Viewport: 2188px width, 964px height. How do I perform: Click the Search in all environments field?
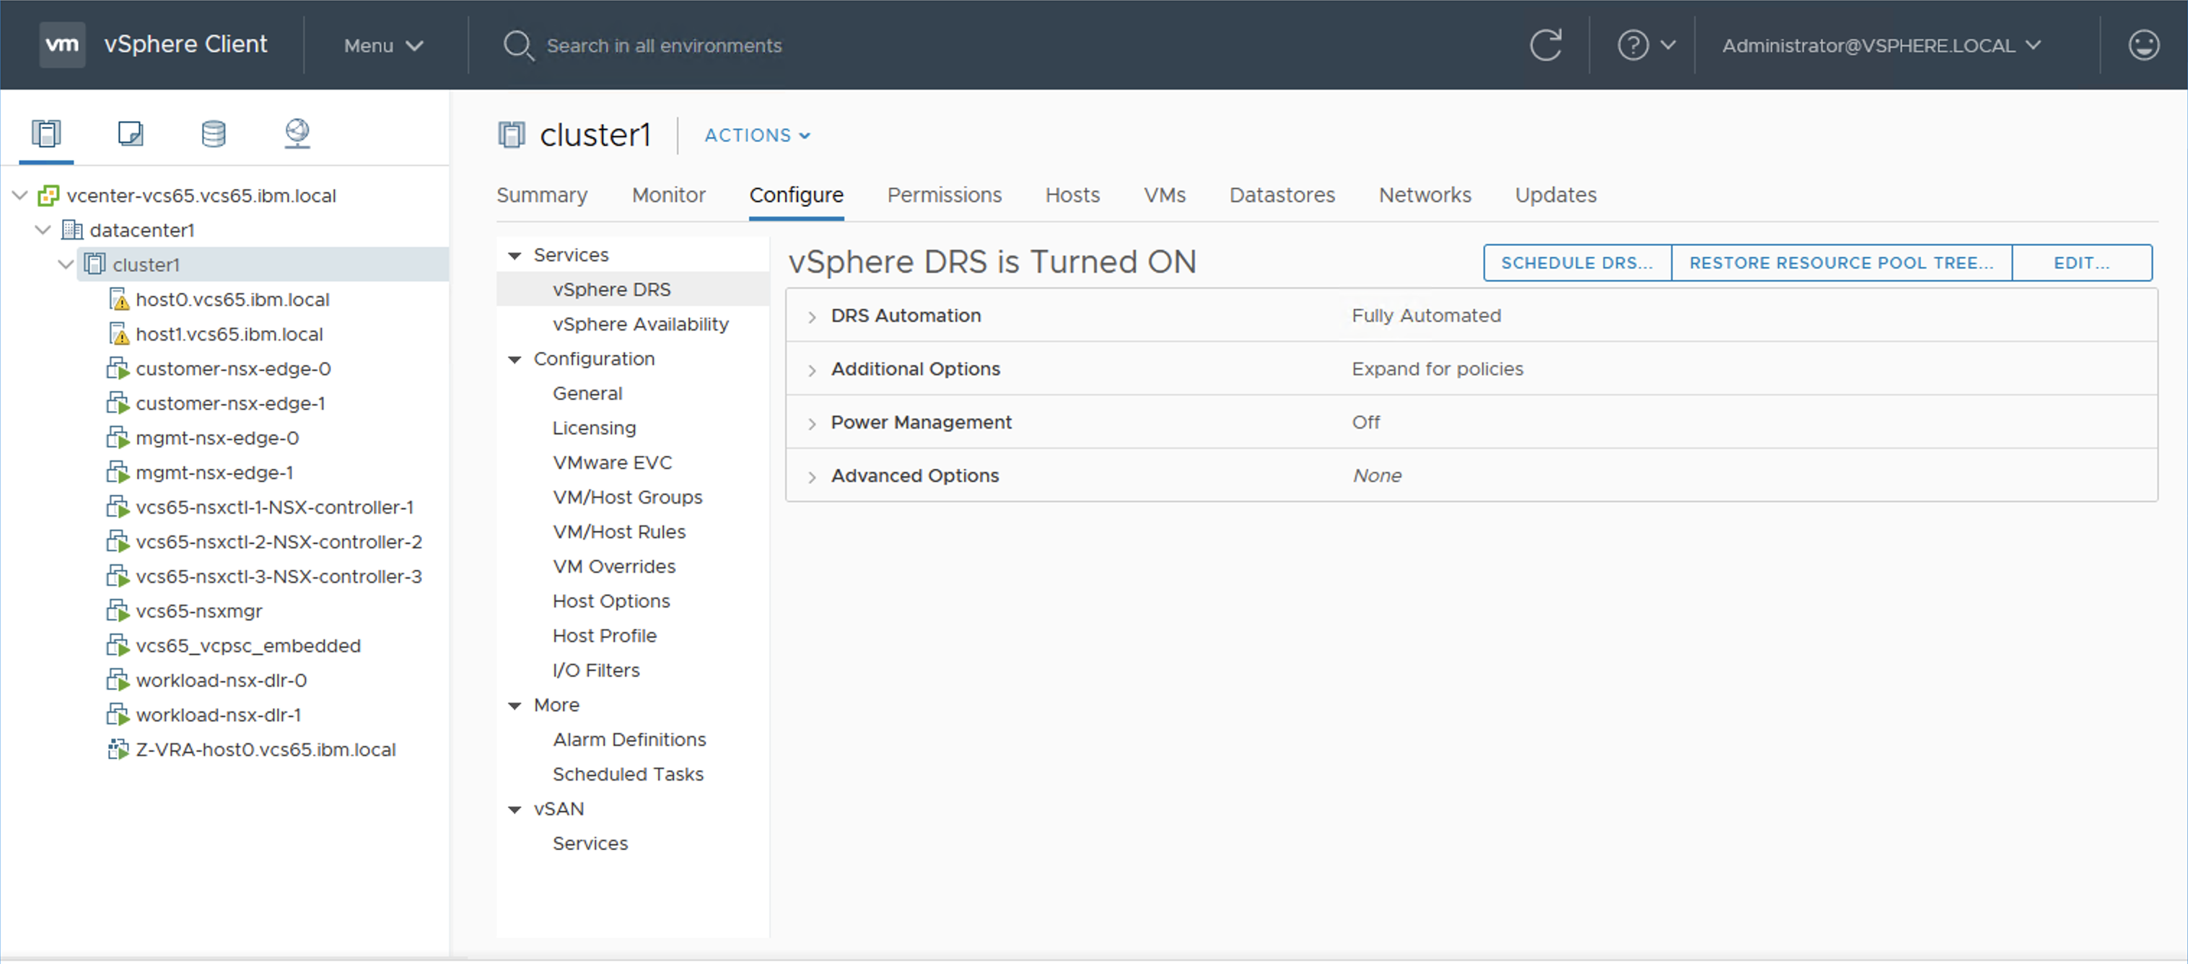point(663,46)
